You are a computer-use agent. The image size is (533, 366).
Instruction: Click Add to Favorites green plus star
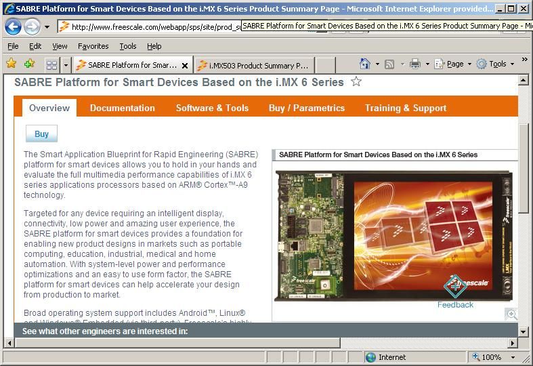[x=29, y=63]
